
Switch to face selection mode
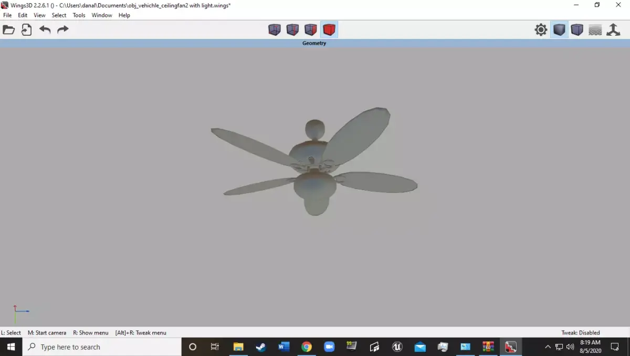pos(310,30)
